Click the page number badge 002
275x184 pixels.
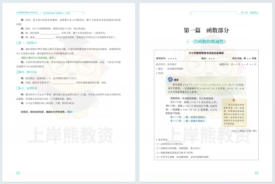tap(18, 173)
